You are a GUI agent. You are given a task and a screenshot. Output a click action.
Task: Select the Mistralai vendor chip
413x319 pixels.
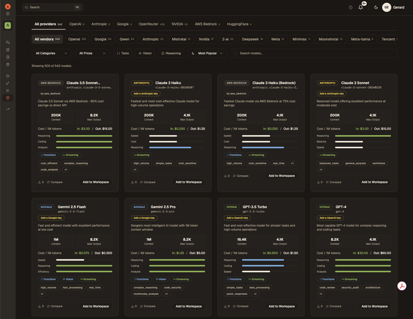[181, 39]
